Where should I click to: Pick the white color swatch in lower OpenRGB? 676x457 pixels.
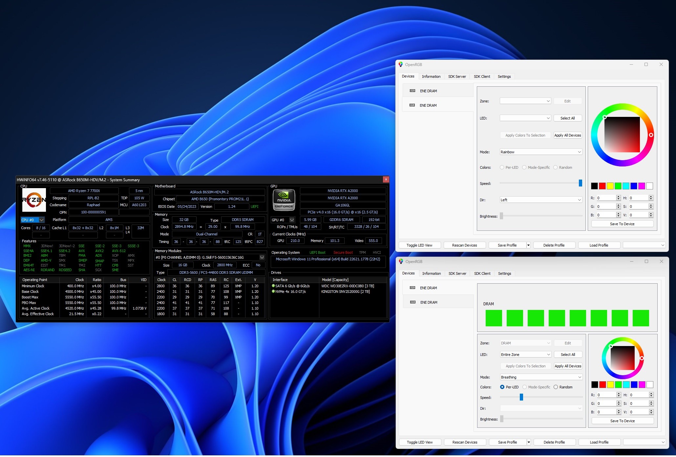click(x=650, y=384)
